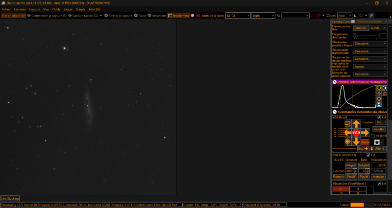Open the Flip Aucun dropdown
The image size is (392, 208).
pos(370,67)
